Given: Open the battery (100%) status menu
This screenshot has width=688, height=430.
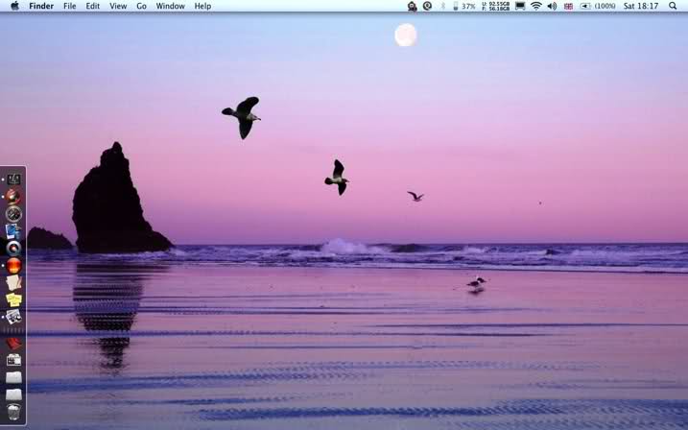Looking at the screenshot, I should pyautogui.click(x=598, y=6).
